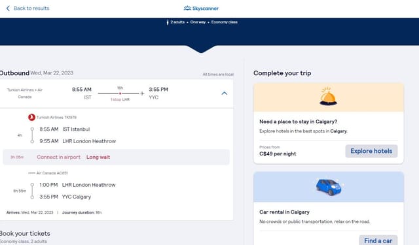The image size is (419, 245).
Task: Click the traveler icon beside 2 adults
Action: pos(168,22)
